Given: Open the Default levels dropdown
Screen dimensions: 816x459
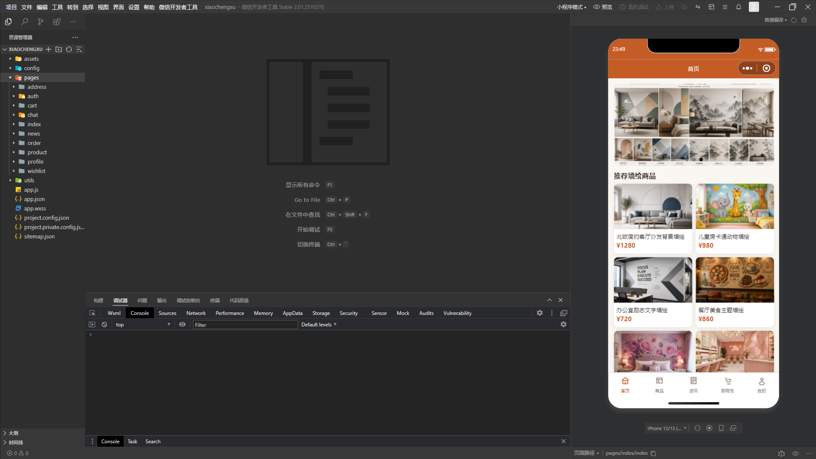Looking at the screenshot, I should 319,325.
